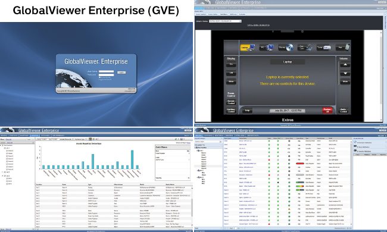Screen dimensions: 387x232
Task: Open the first notification icon in the right panel
Action: (355, 142)
